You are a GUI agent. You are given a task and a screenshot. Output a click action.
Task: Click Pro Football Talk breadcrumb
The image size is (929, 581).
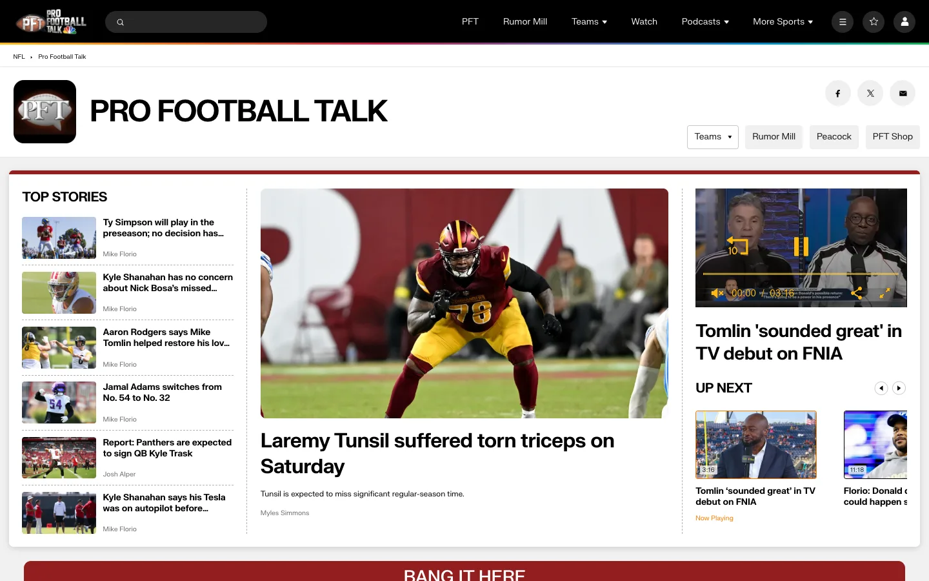click(62, 57)
